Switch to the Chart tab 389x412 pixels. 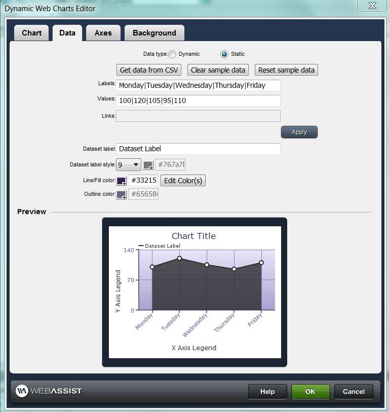[x=31, y=33]
